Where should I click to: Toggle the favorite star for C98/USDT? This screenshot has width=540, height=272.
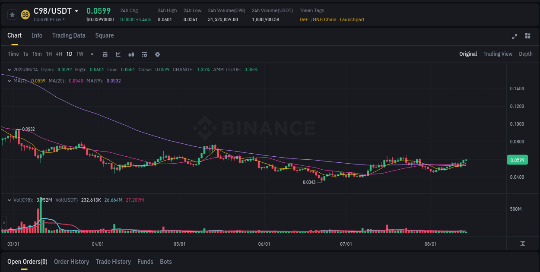click(12, 14)
